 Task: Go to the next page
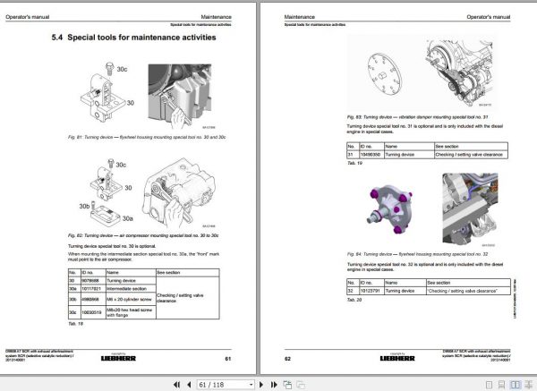(x=261, y=385)
